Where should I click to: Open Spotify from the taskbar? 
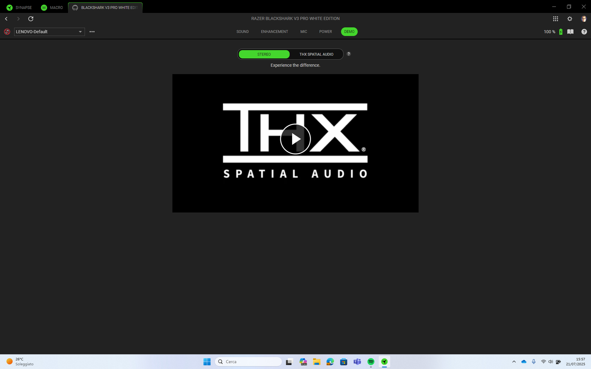[x=371, y=362]
